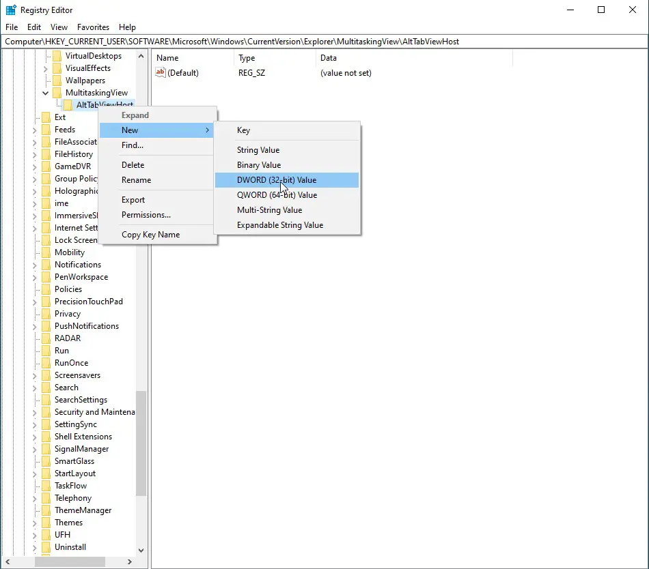Expand the PrecisionTouchPad tree node
Viewport: 649px width, 569px height.
coord(34,302)
